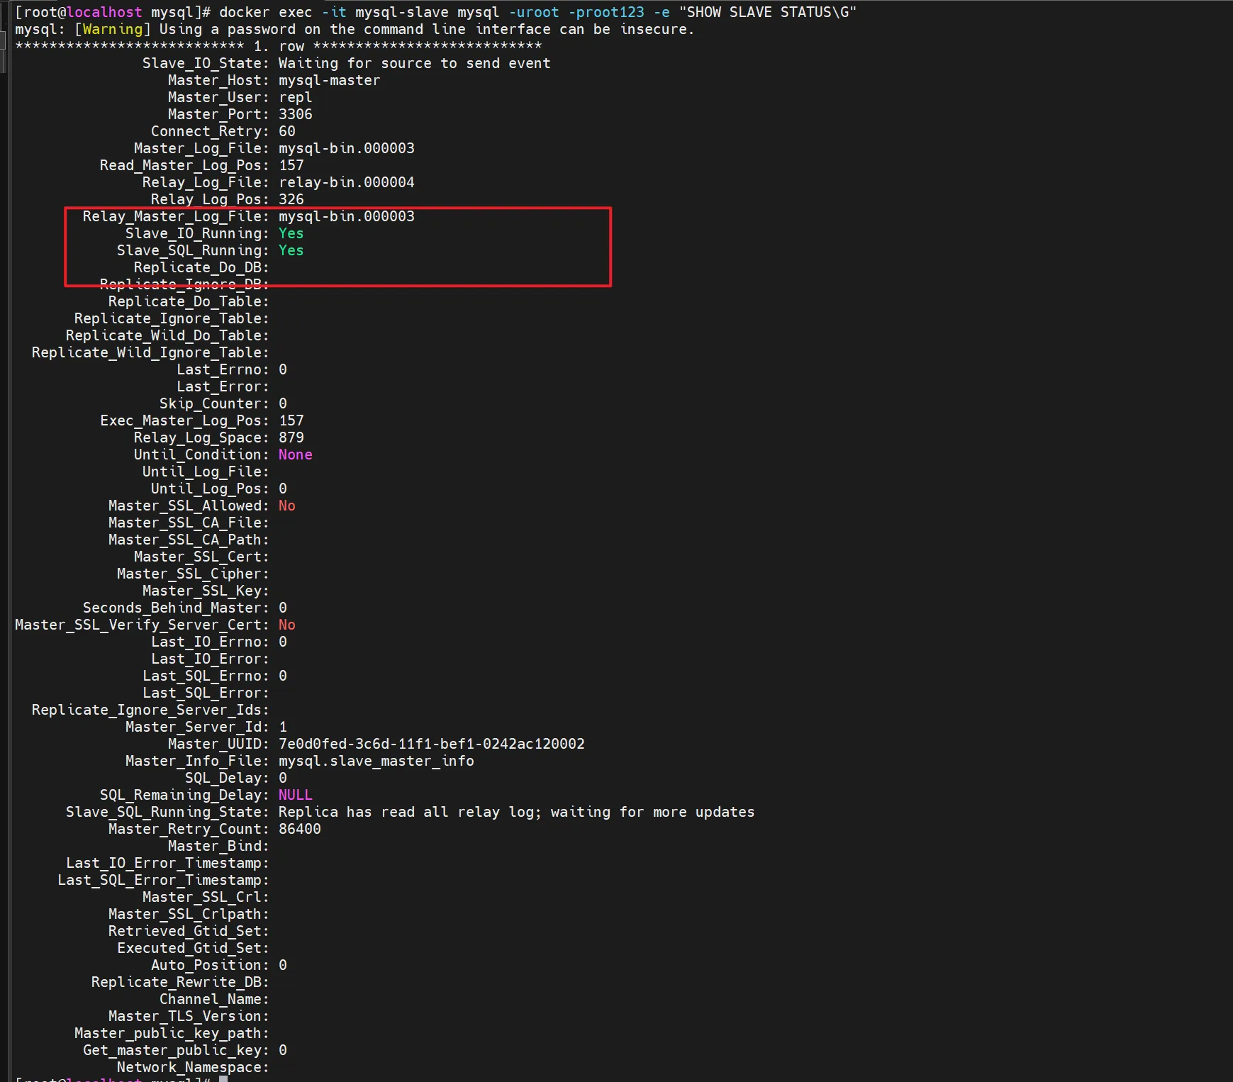Screen dimensions: 1233x1082
Task: Click the Master_Retry_Count value 86400
Action: tap(299, 829)
